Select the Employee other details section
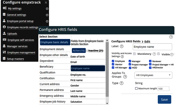Viewport: 176px width, 111px height. pyautogui.click(x=54, y=55)
